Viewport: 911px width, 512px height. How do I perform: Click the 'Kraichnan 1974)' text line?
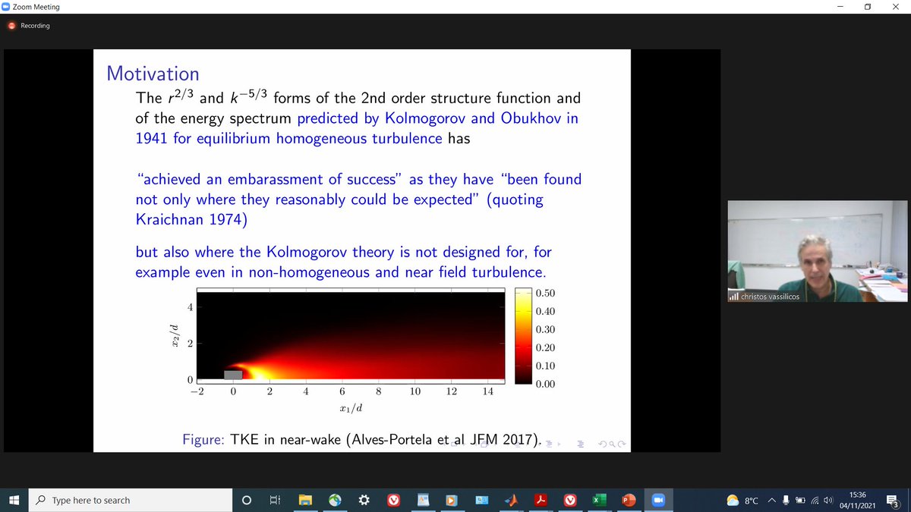[191, 221]
